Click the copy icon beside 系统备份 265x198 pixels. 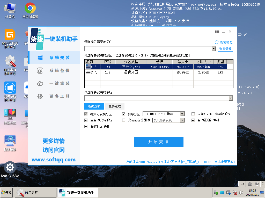(40, 71)
